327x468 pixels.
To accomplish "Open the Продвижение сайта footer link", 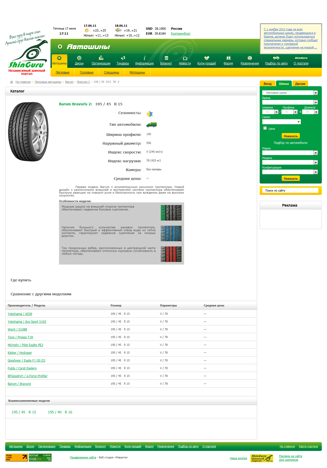I will (83, 457).
